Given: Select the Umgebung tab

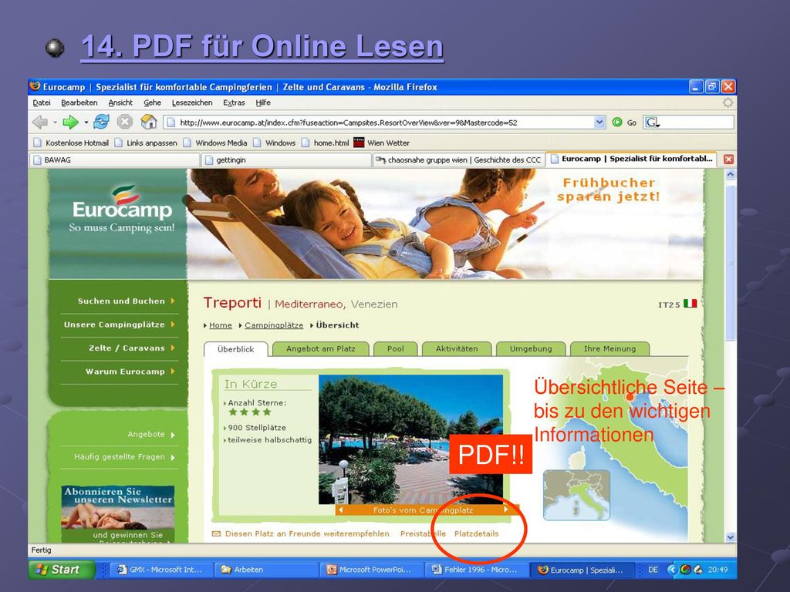Looking at the screenshot, I should pyautogui.click(x=531, y=348).
